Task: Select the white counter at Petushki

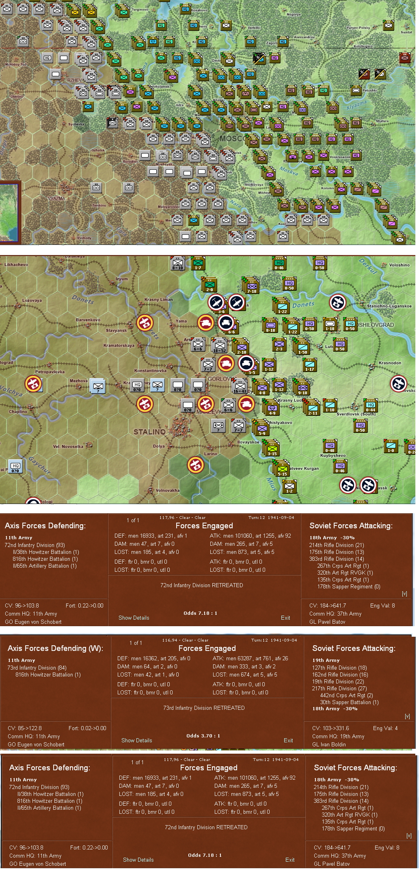Action: [356, 90]
